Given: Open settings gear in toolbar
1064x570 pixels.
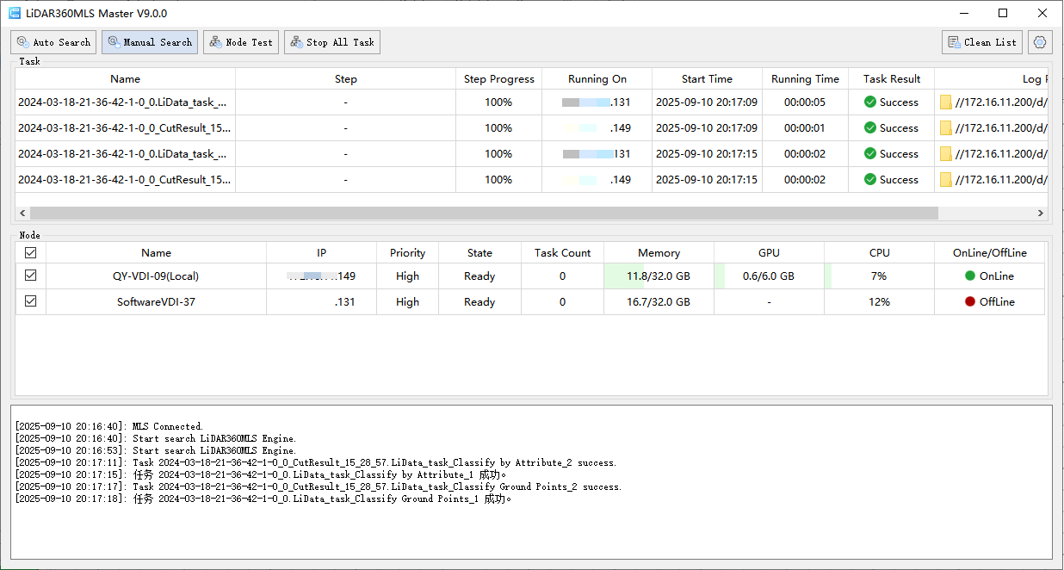Looking at the screenshot, I should coord(1041,42).
